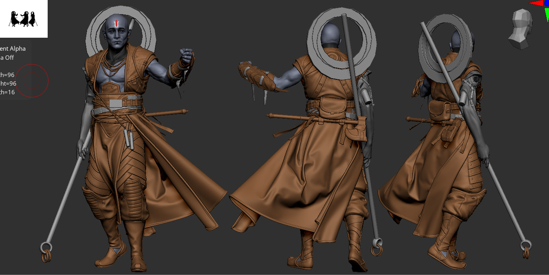
Task: Click the bald head in the middle back view
Action: pos(331,35)
